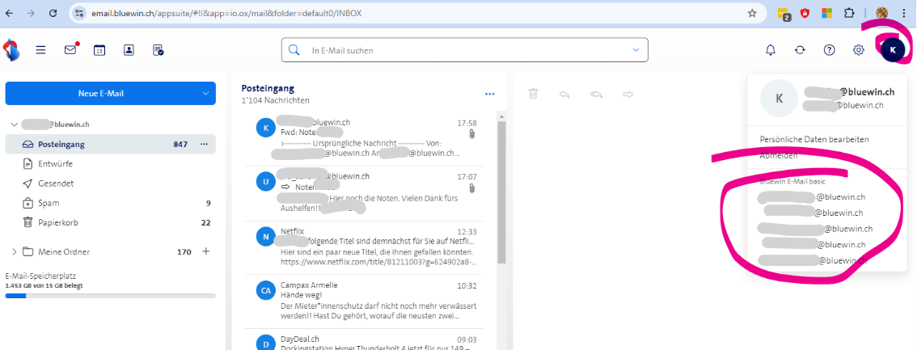Click the Swisscom logo icon

click(x=11, y=50)
